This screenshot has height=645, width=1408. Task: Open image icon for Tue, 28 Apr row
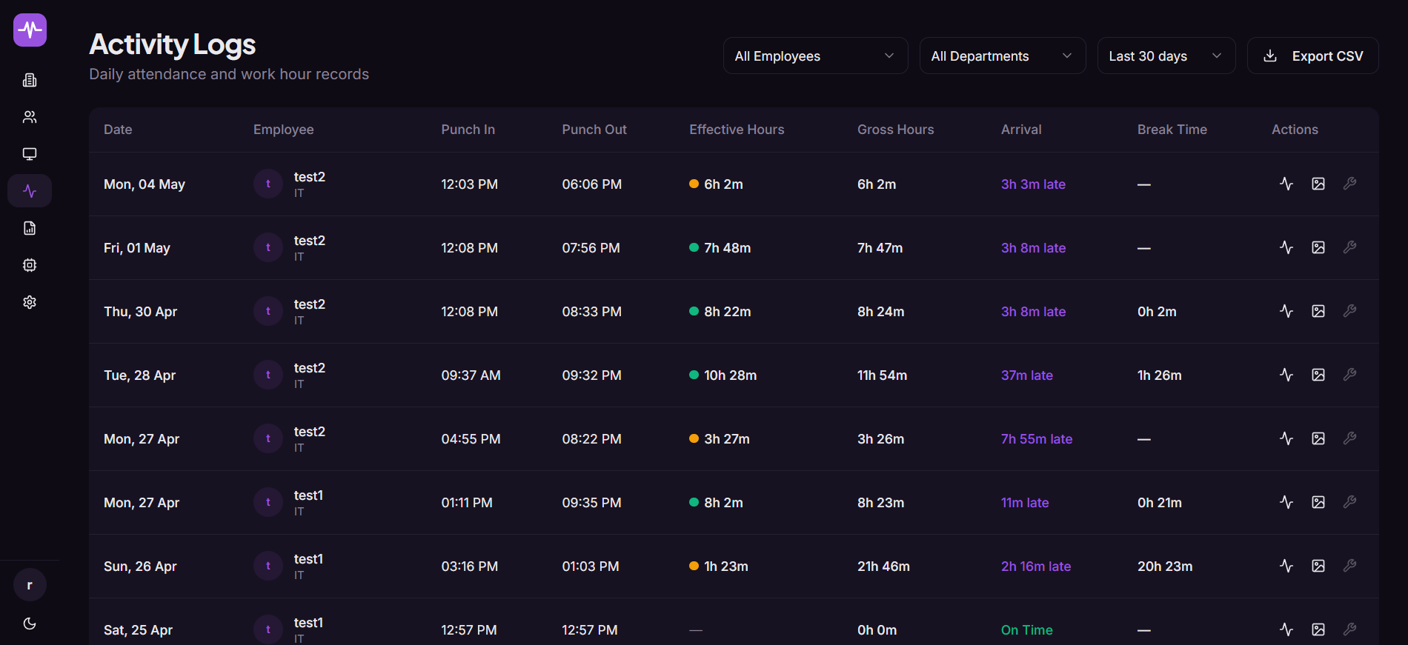(1318, 375)
